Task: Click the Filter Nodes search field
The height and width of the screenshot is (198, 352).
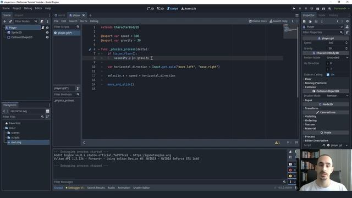Action: coord(26,21)
